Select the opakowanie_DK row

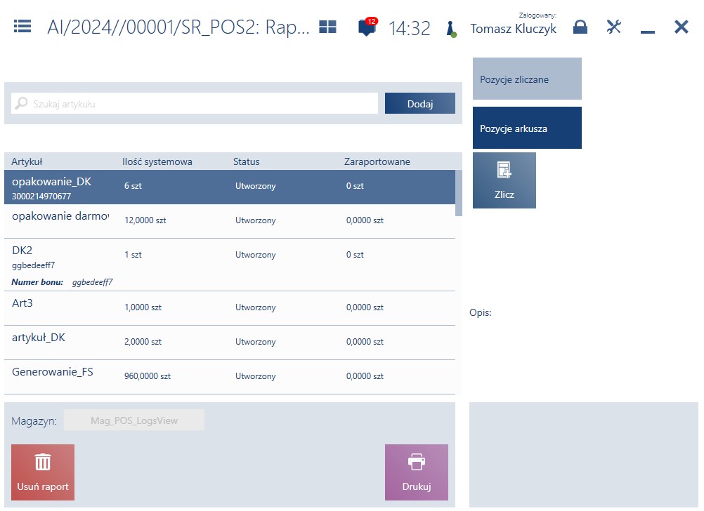pyautogui.click(x=230, y=187)
